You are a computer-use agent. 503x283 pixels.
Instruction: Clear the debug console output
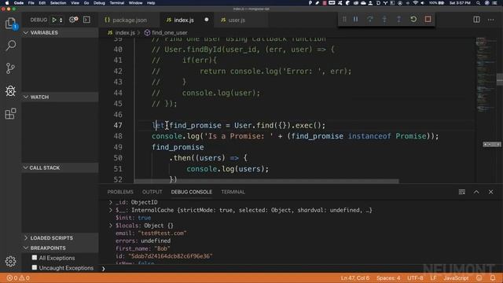(x=462, y=192)
